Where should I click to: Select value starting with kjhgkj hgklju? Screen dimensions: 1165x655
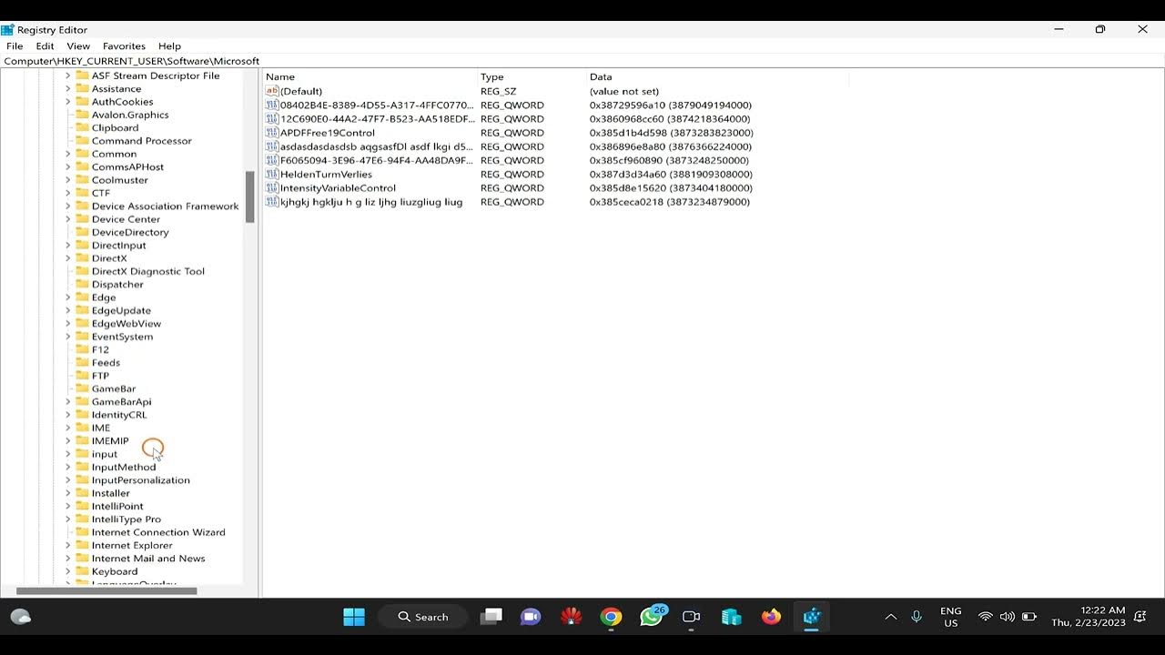pyautogui.click(x=371, y=202)
